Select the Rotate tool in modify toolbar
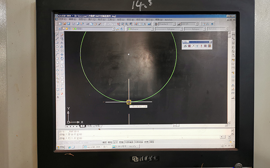 (x=62, y=58)
